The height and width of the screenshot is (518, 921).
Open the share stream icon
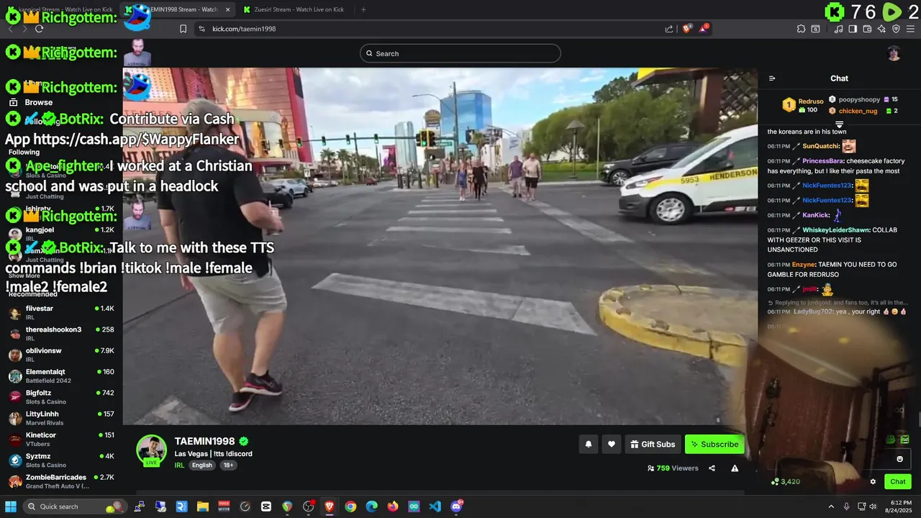712,468
